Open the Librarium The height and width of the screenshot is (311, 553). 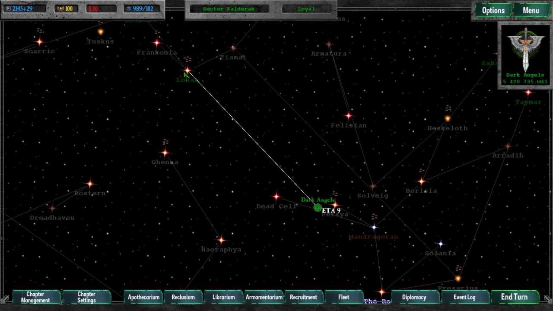coord(223,297)
